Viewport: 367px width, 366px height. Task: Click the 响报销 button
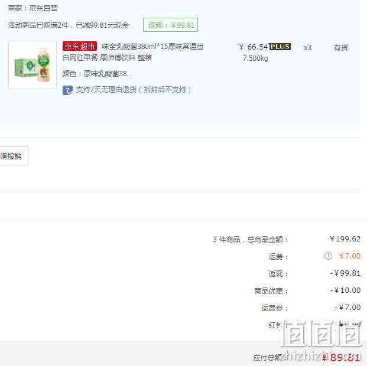point(14,156)
